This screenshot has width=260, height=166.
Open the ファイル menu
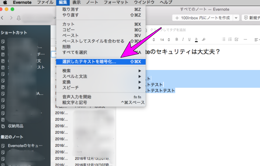coord(45,2)
